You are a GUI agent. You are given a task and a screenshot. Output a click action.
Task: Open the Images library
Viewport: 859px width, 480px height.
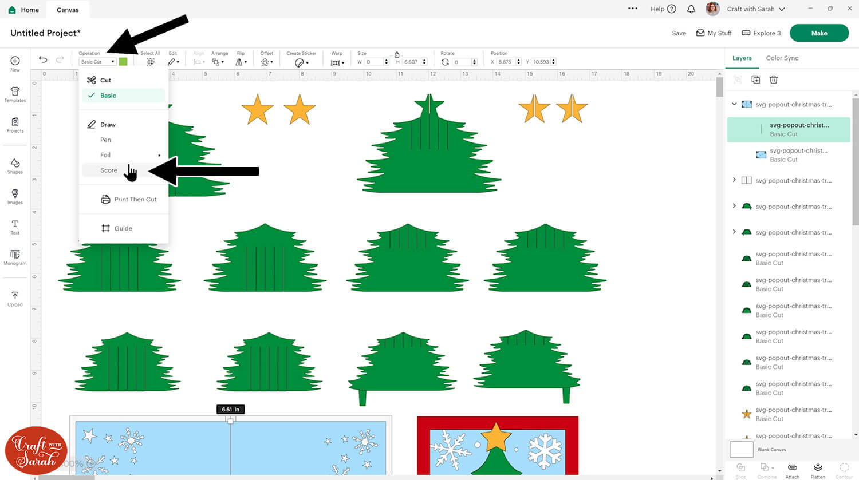tap(15, 197)
